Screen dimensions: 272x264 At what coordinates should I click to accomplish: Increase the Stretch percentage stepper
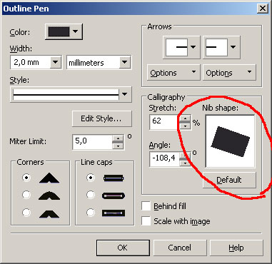click(185, 118)
